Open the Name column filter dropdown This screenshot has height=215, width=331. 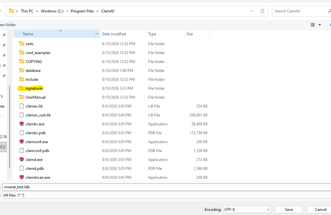tap(98, 34)
